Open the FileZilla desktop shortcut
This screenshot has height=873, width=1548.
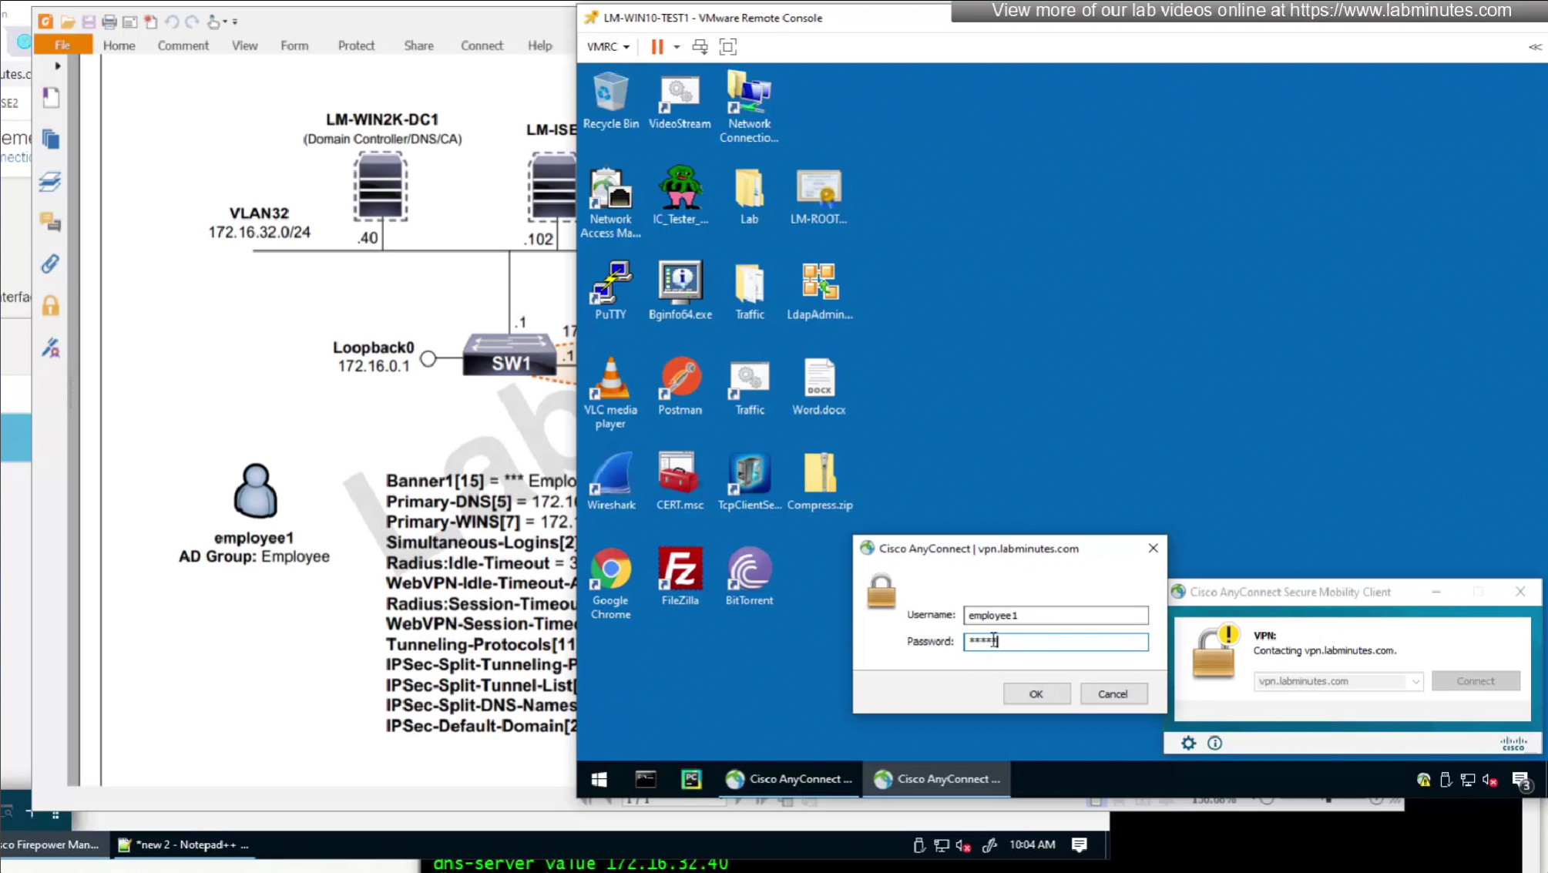coord(680,576)
